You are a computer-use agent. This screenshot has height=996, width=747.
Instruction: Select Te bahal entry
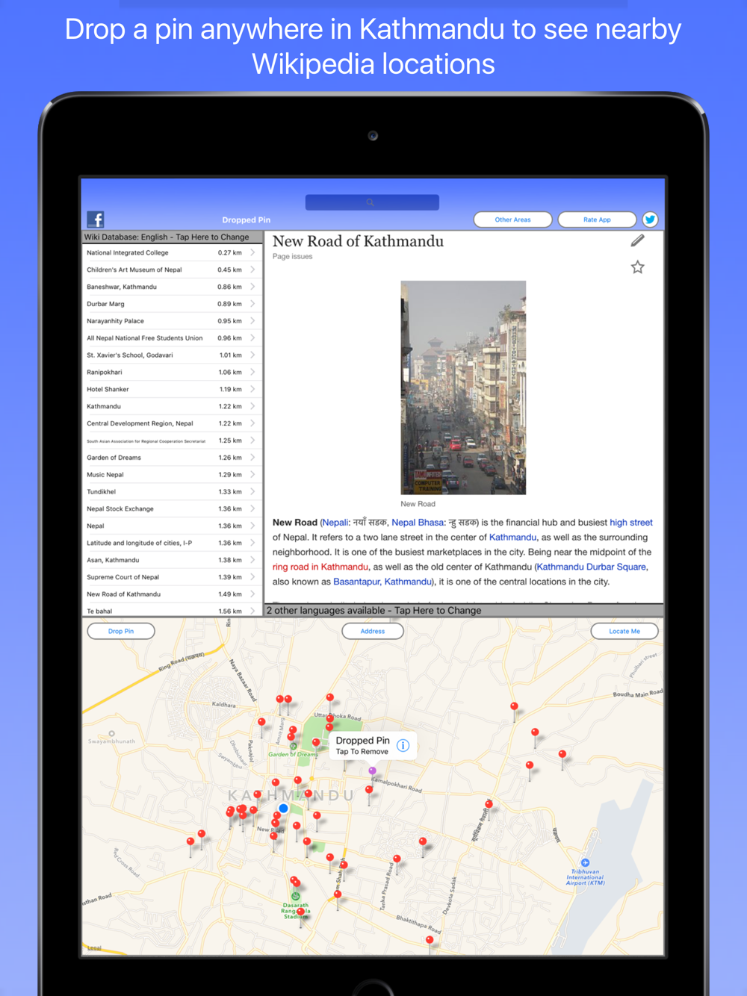(x=173, y=610)
